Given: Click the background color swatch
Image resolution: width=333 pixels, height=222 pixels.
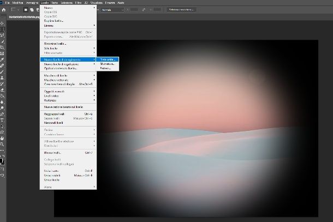Looking at the screenshot, I should (3, 163).
